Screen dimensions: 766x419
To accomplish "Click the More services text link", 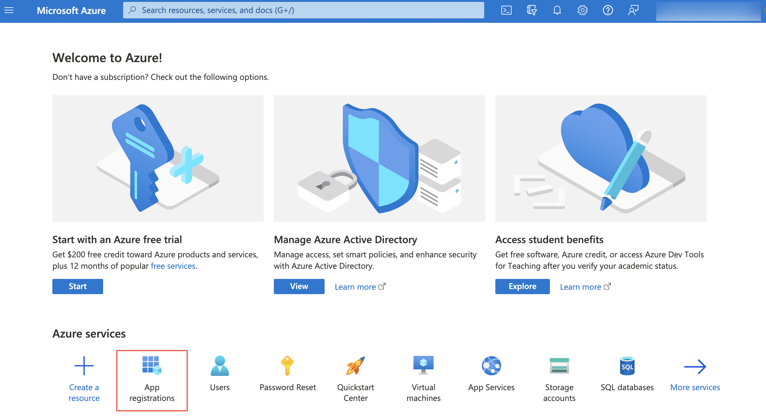I will [x=695, y=387].
